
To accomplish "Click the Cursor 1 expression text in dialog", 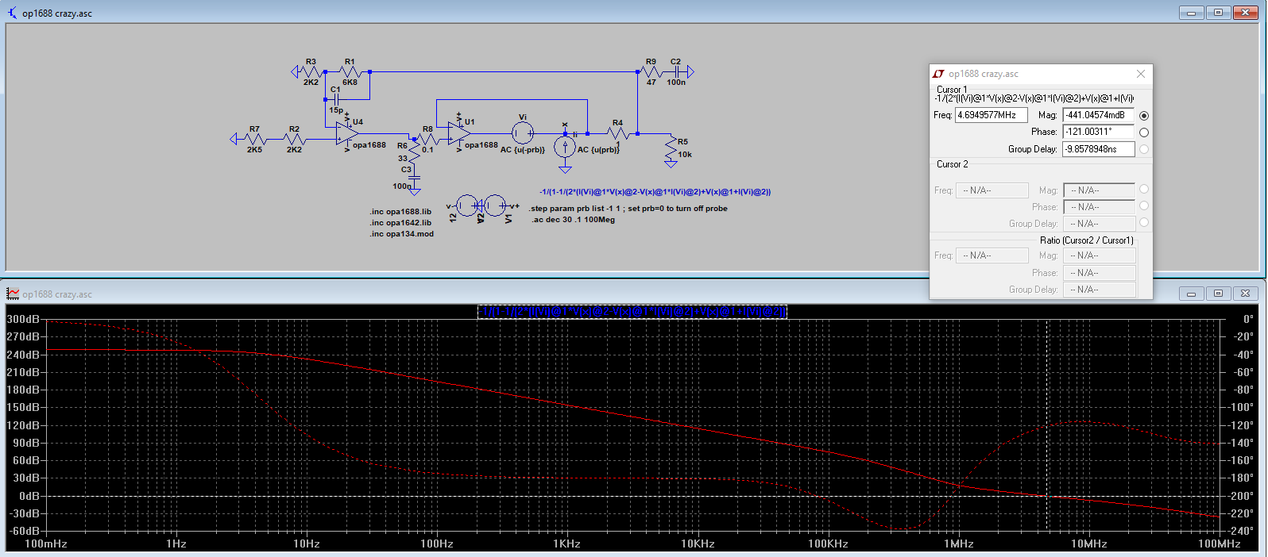I will 1034,98.
